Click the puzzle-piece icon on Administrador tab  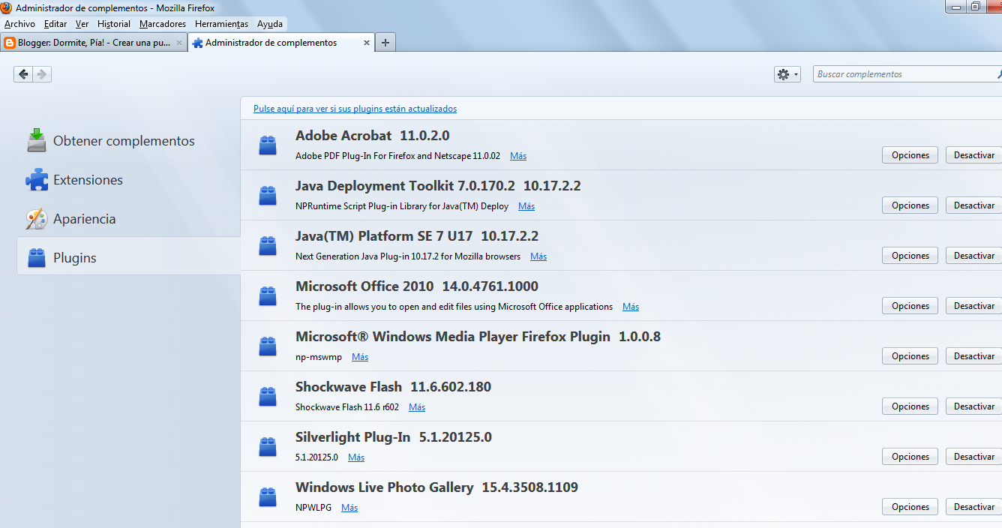click(x=197, y=43)
